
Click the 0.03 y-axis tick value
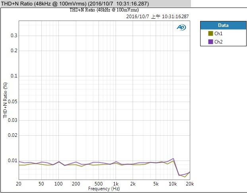coord(12,120)
